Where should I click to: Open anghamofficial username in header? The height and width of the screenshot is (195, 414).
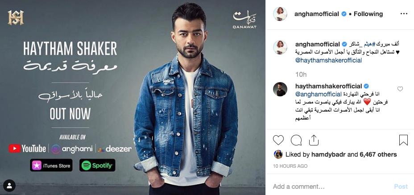click(x=317, y=14)
